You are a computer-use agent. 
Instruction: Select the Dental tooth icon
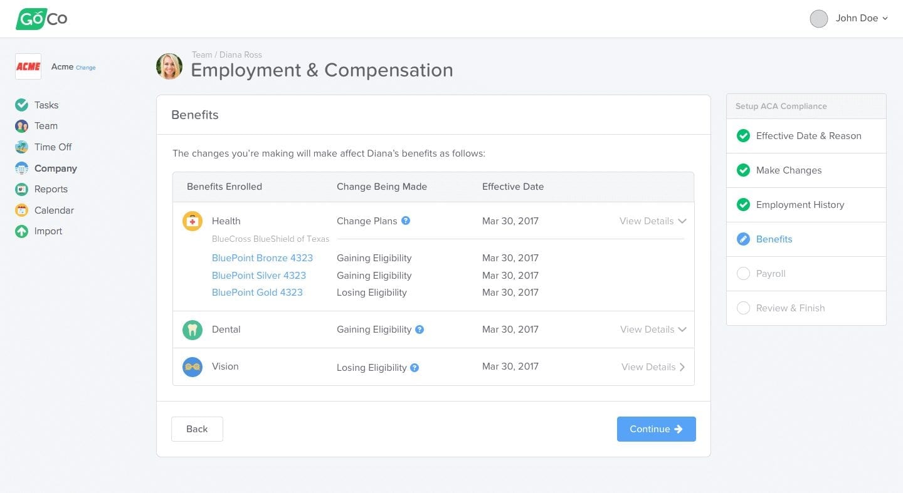[x=193, y=329]
